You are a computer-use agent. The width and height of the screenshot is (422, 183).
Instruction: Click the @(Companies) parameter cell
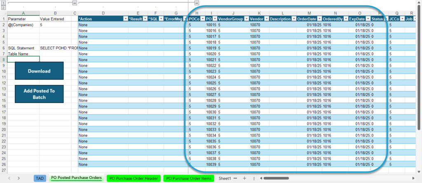[x=23, y=25]
